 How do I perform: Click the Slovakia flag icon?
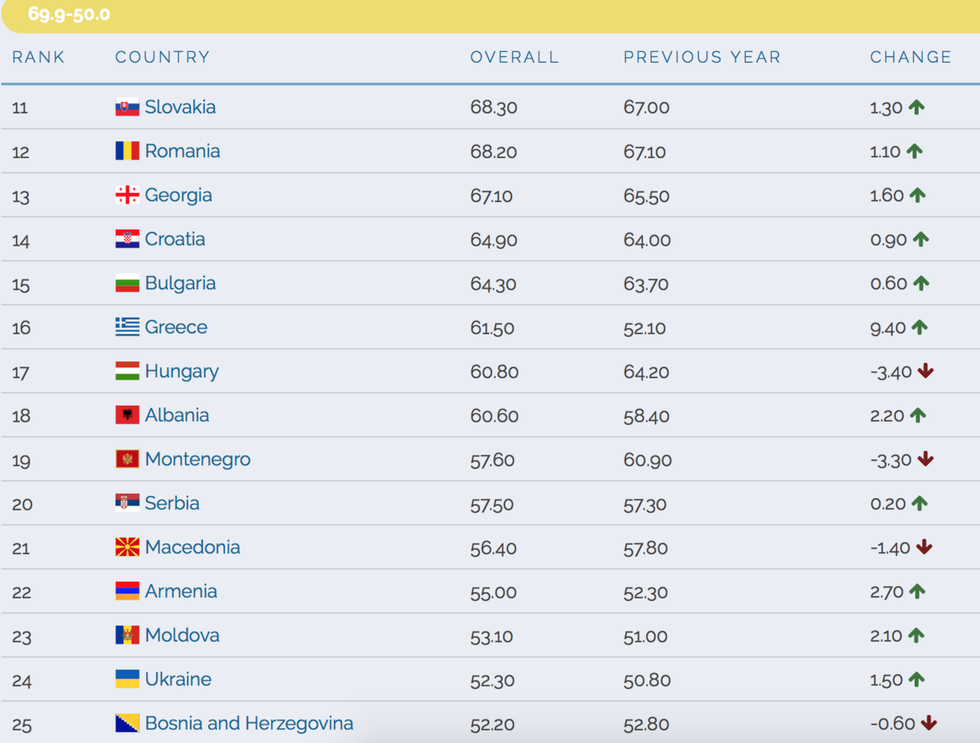[x=127, y=107]
